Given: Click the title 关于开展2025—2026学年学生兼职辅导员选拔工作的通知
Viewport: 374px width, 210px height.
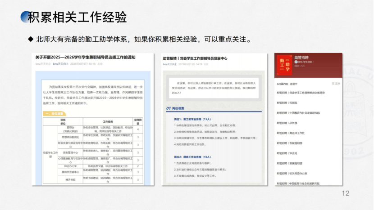Looking at the screenshot, I should point(86,57).
